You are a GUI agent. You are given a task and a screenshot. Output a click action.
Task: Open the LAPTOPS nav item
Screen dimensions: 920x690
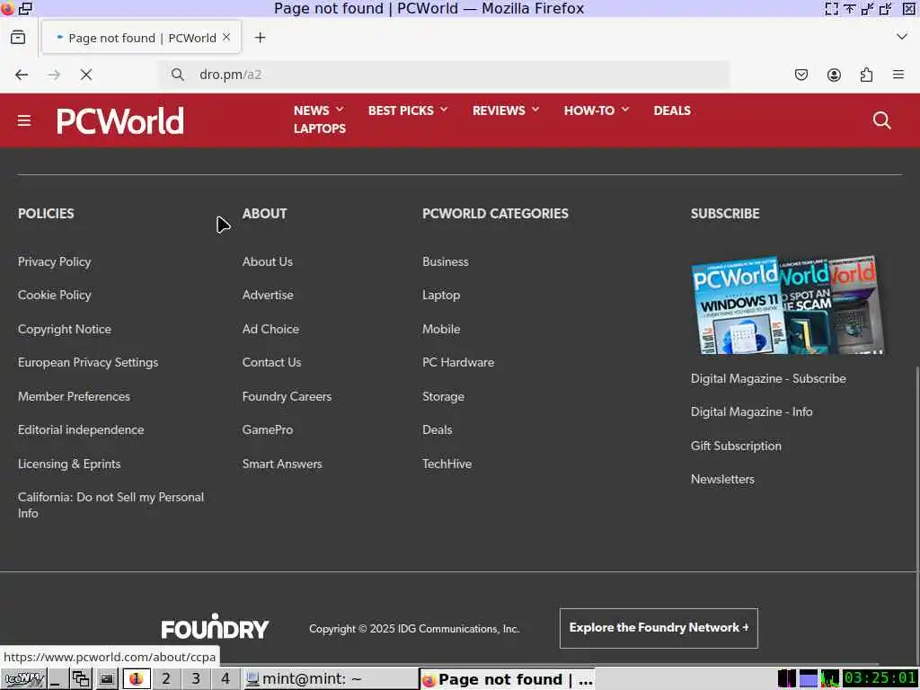pos(320,128)
